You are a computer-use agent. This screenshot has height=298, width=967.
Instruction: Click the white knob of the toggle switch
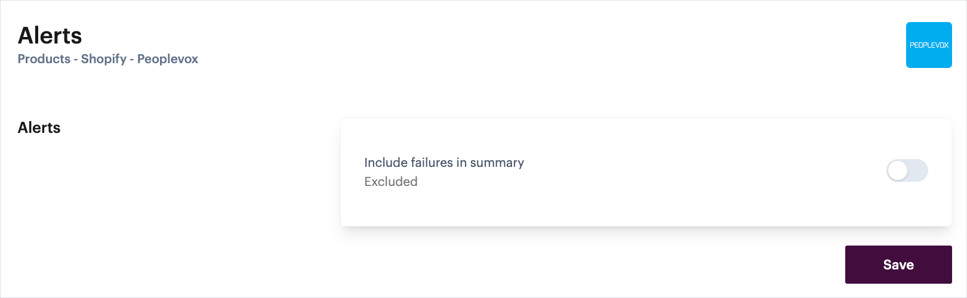[x=897, y=171]
